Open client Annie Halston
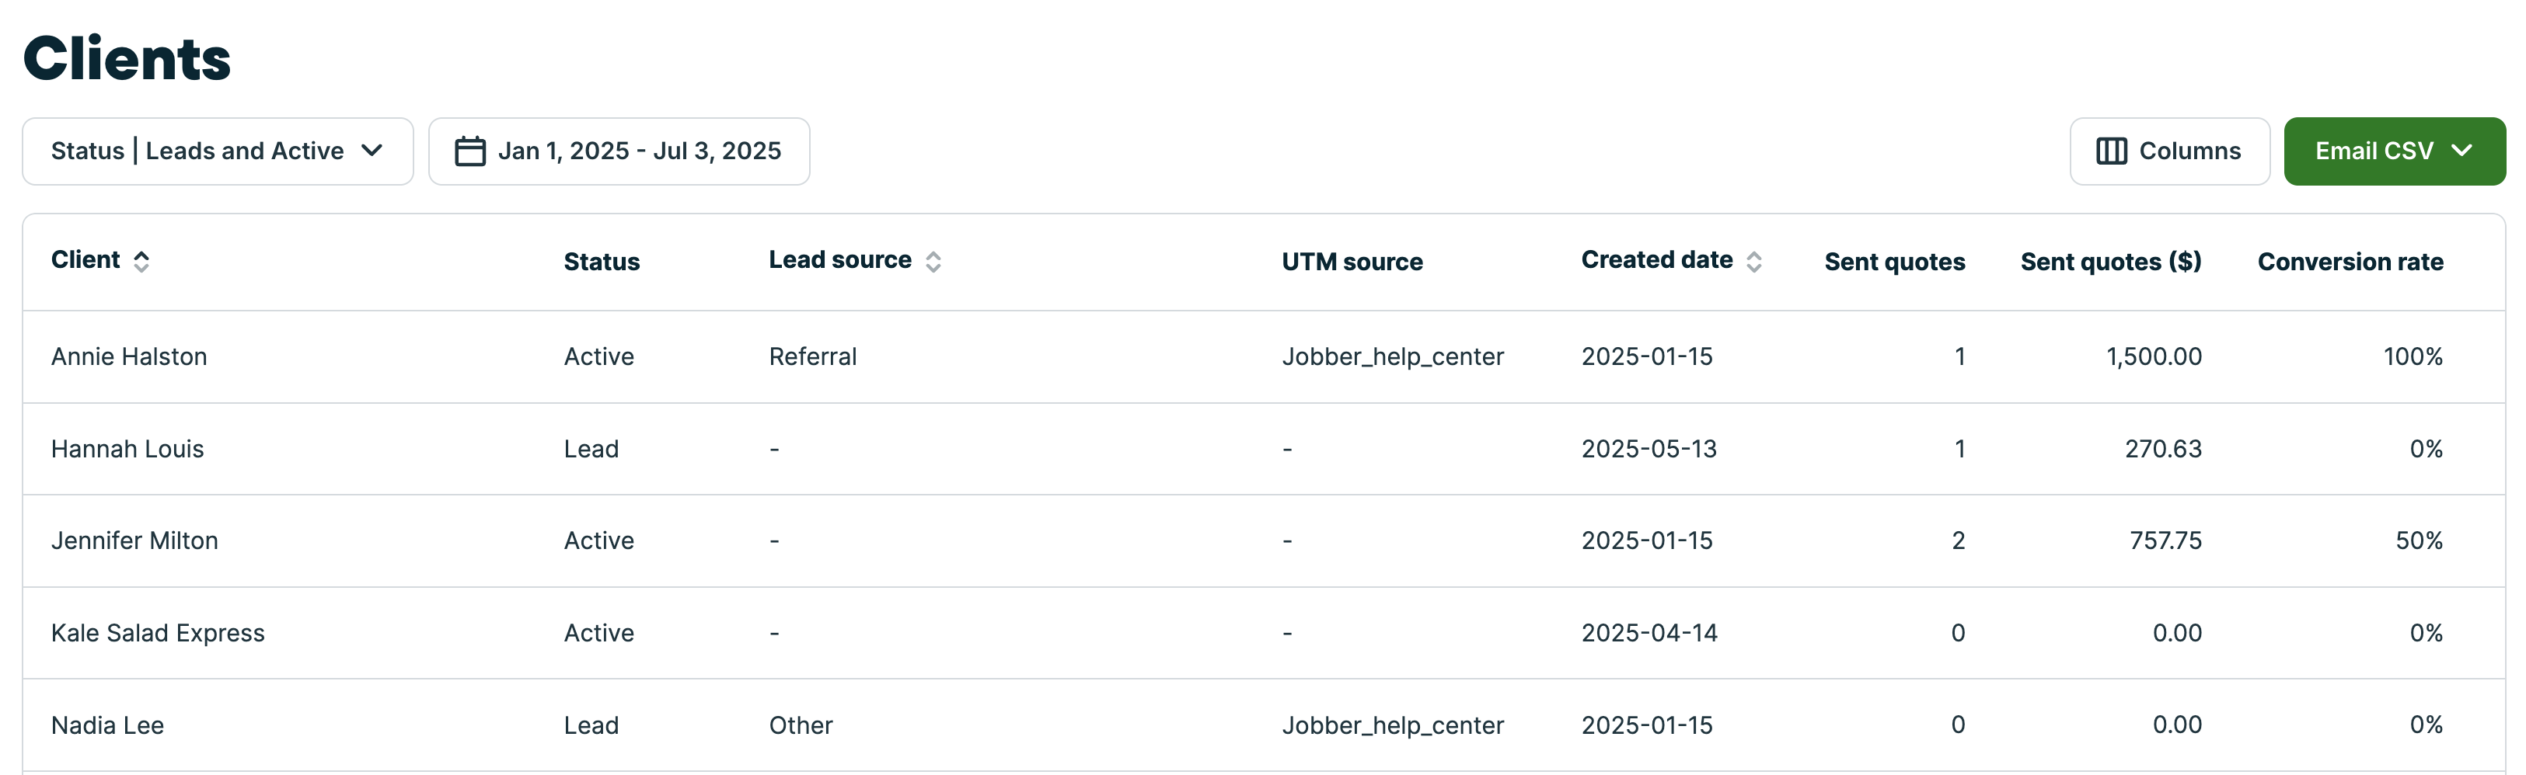Screen dimensions: 2526x775 point(130,356)
